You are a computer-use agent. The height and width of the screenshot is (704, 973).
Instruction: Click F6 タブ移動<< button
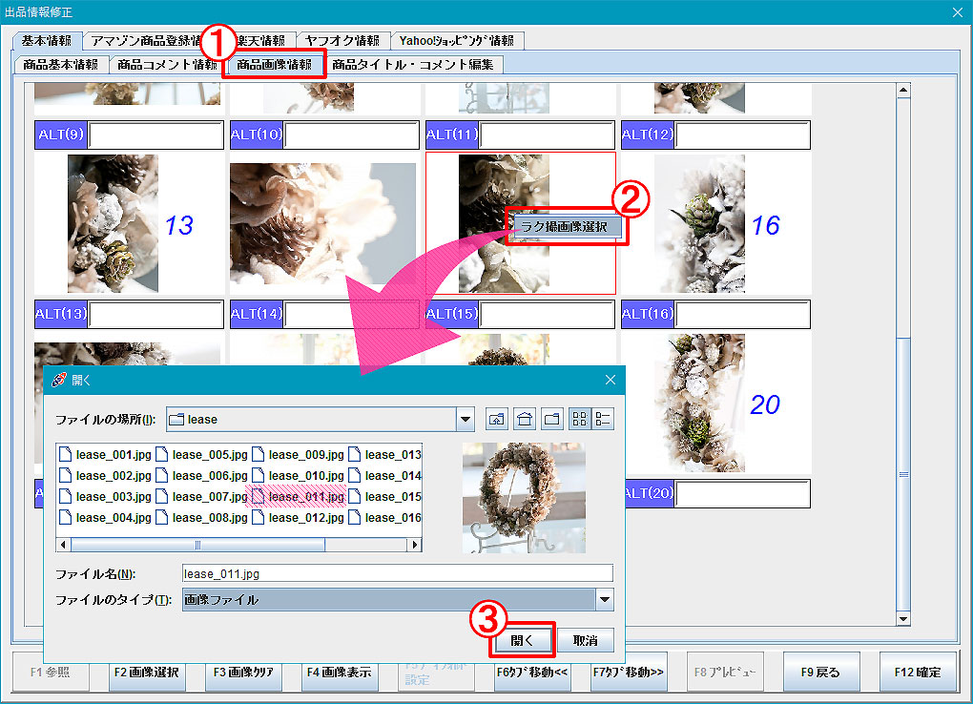pyautogui.click(x=532, y=673)
